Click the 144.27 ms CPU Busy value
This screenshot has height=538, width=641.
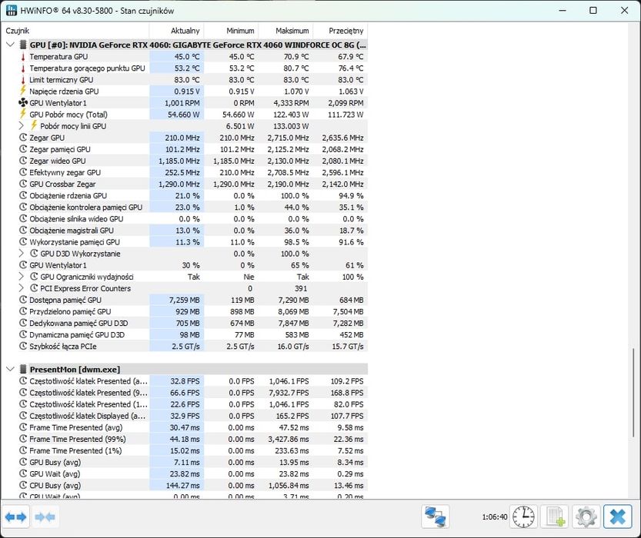click(182, 485)
